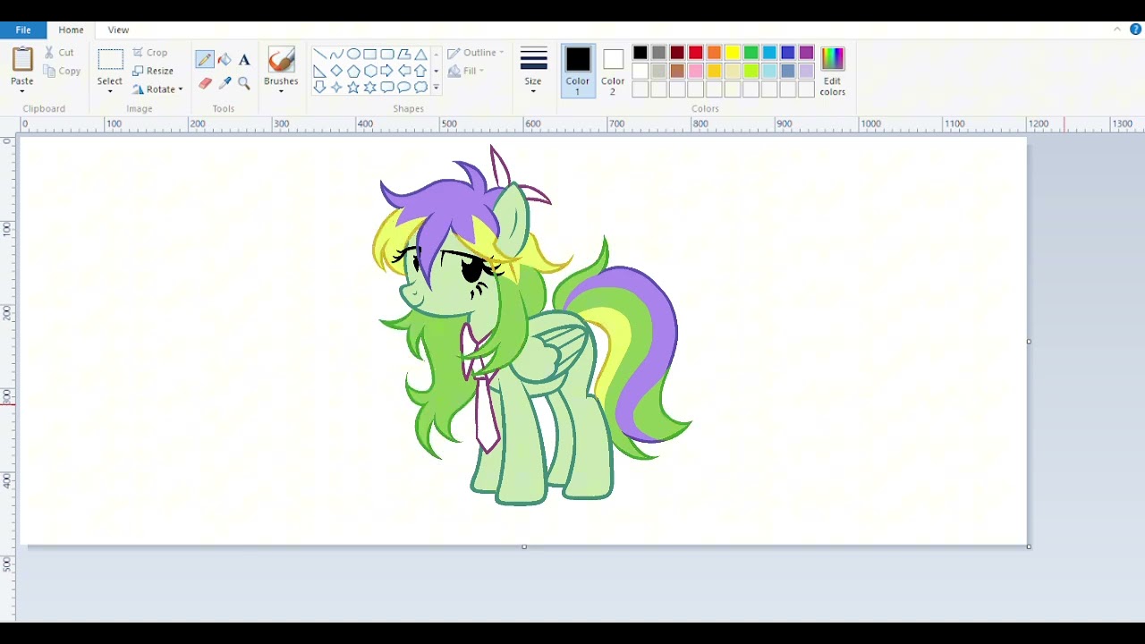Choose the Hexagon shape
This screenshot has width=1145, height=644.
pos(370,71)
